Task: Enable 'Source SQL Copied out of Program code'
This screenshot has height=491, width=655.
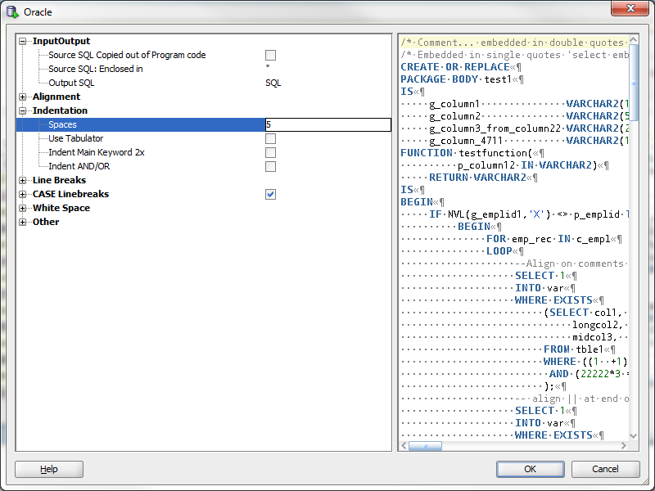Action: pos(270,55)
